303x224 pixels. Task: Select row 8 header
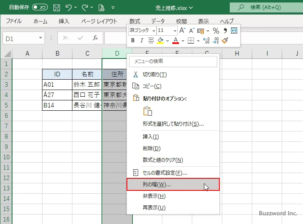(x=6, y=136)
